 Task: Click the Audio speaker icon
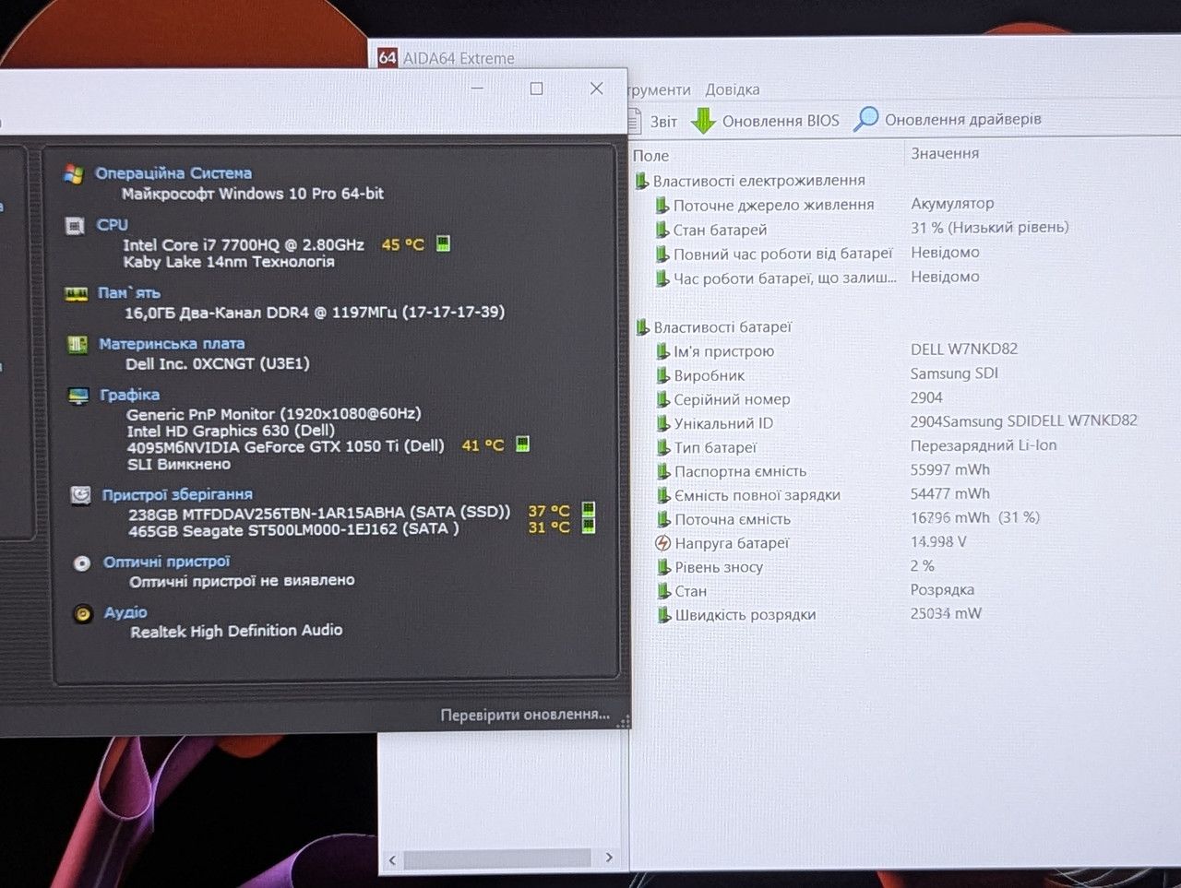[83, 613]
